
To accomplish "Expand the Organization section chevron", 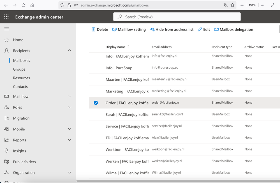I will pyautogui.click(x=70, y=172).
